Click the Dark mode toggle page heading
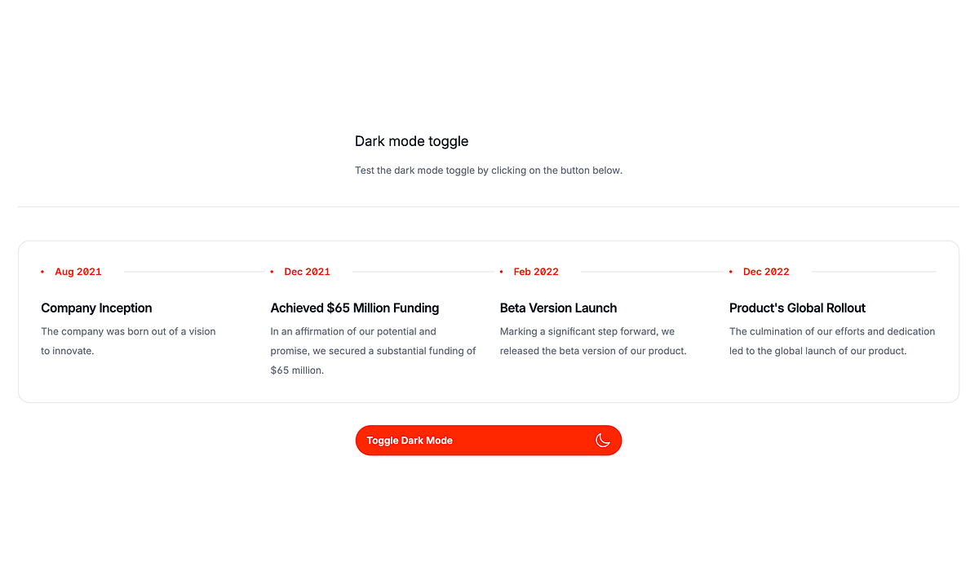Screen dimensions: 979x585 pos(411,141)
